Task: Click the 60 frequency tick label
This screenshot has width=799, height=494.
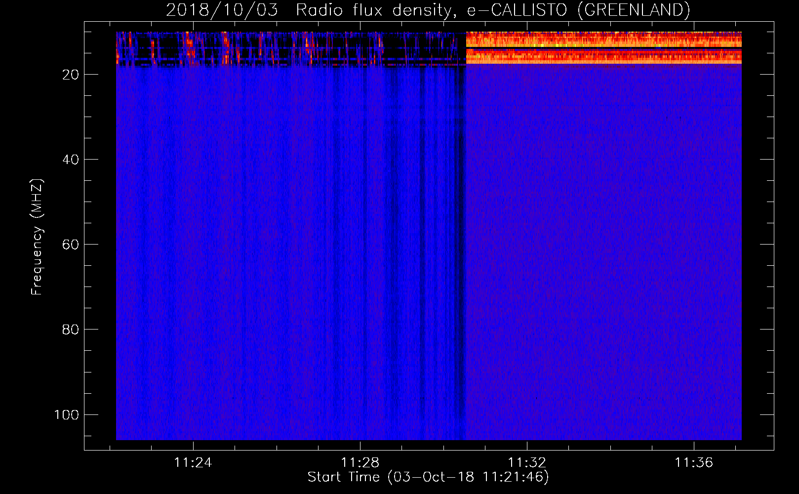Action: pos(71,245)
